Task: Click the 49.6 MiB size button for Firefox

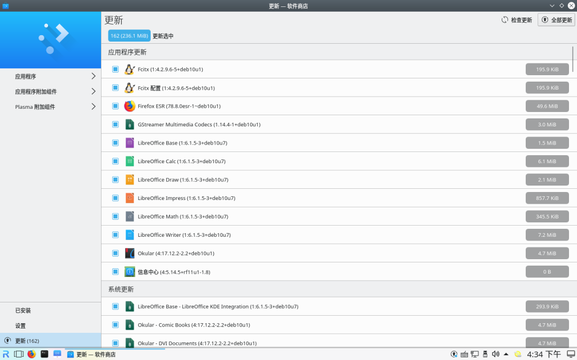Action: [547, 106]
